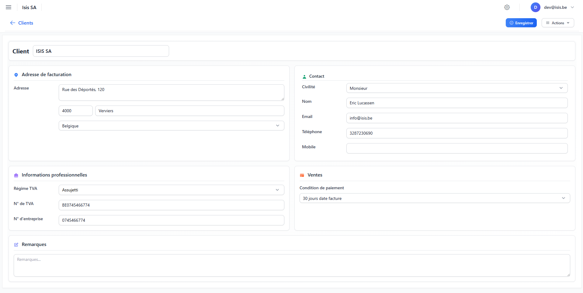This screenshot has height=293, width=583.
Task: Click the N° de TVA input field
Action: click(171, 205)
